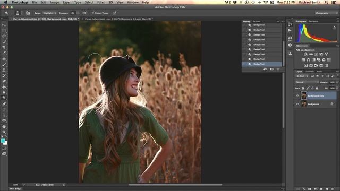The image size is (340, 191).
Task: Toggle lock transparent pixels
Action: click(x=303, y=88)
